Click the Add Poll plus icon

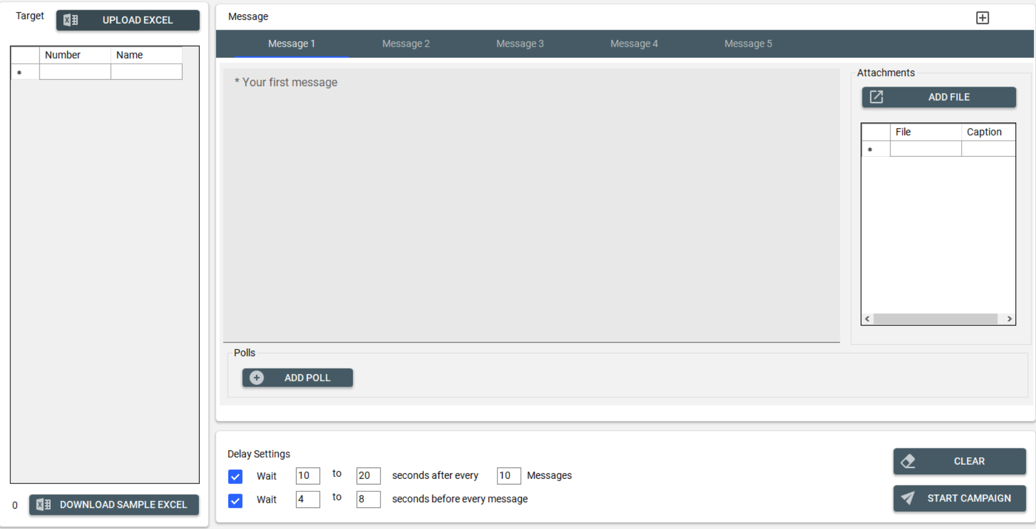[x=257, y=378]
